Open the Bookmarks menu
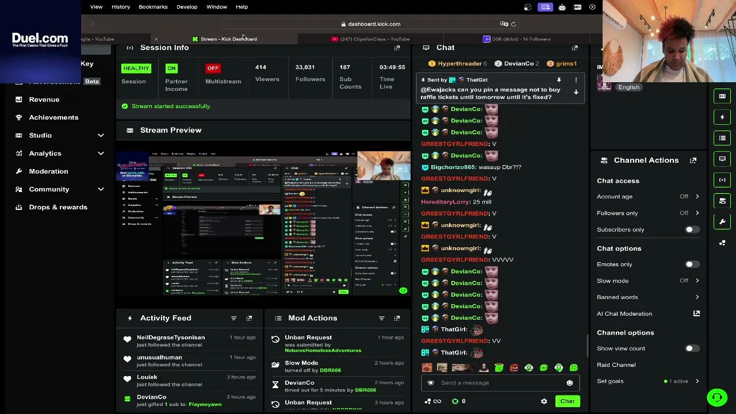The width and height of the screenshot is (736, 414). coord(153,7)
